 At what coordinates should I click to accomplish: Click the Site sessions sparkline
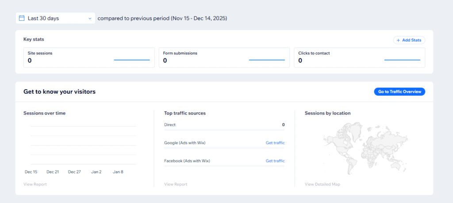132,60
